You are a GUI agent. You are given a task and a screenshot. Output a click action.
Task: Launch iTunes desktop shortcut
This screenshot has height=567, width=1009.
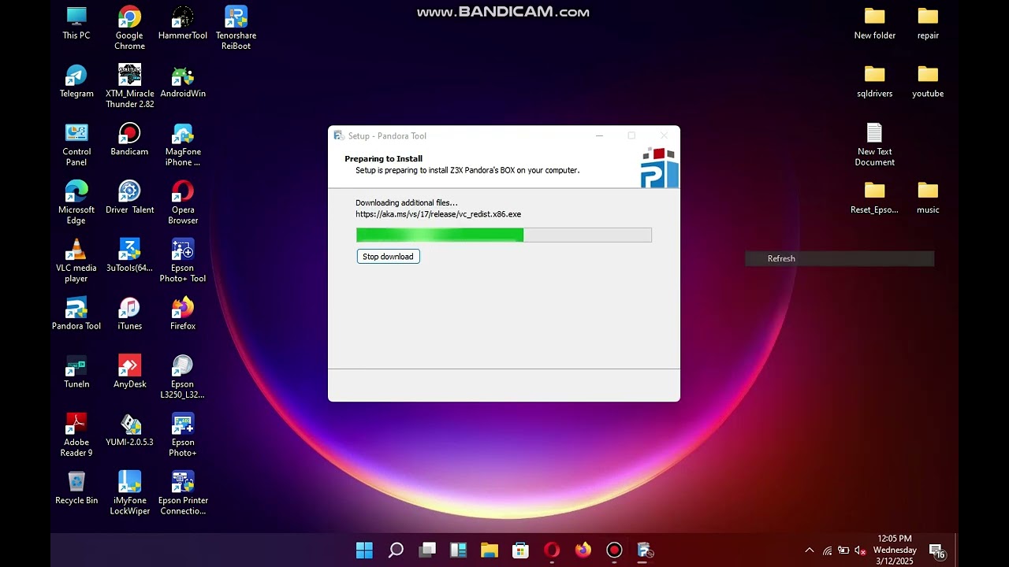point(129,313)
